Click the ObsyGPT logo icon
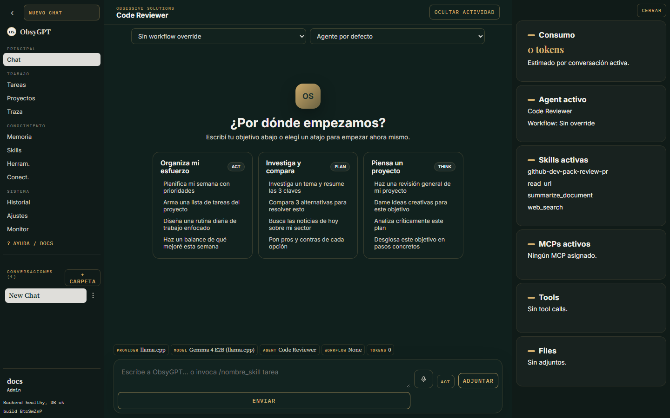The image size is (670, 418). pyautogui.click(x=12, y=32)
